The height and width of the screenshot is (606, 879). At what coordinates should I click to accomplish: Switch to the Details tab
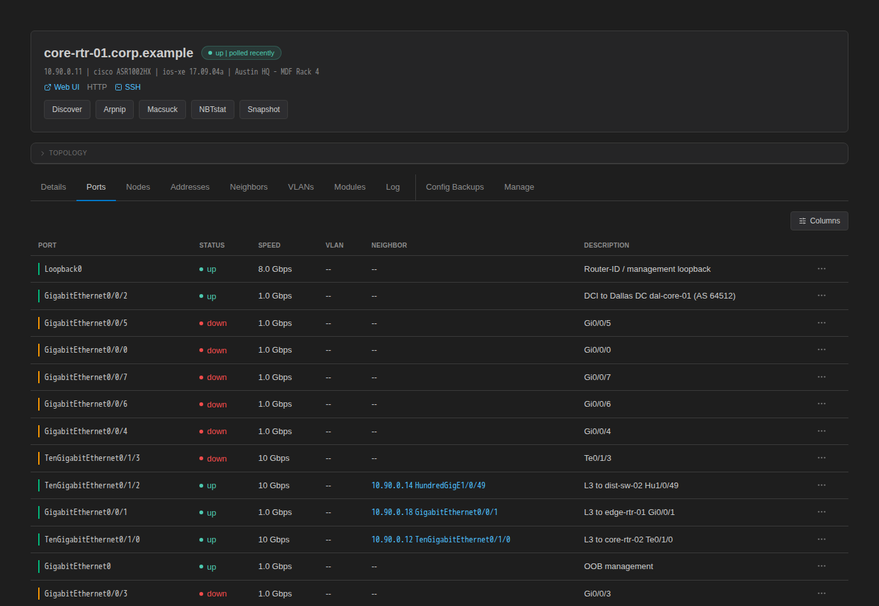pos(54,187)
